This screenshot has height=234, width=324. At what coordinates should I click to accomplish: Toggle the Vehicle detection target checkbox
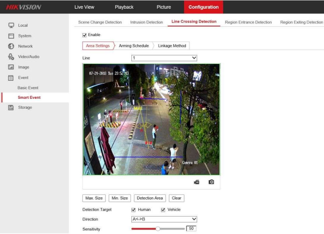tap(163, 210)
